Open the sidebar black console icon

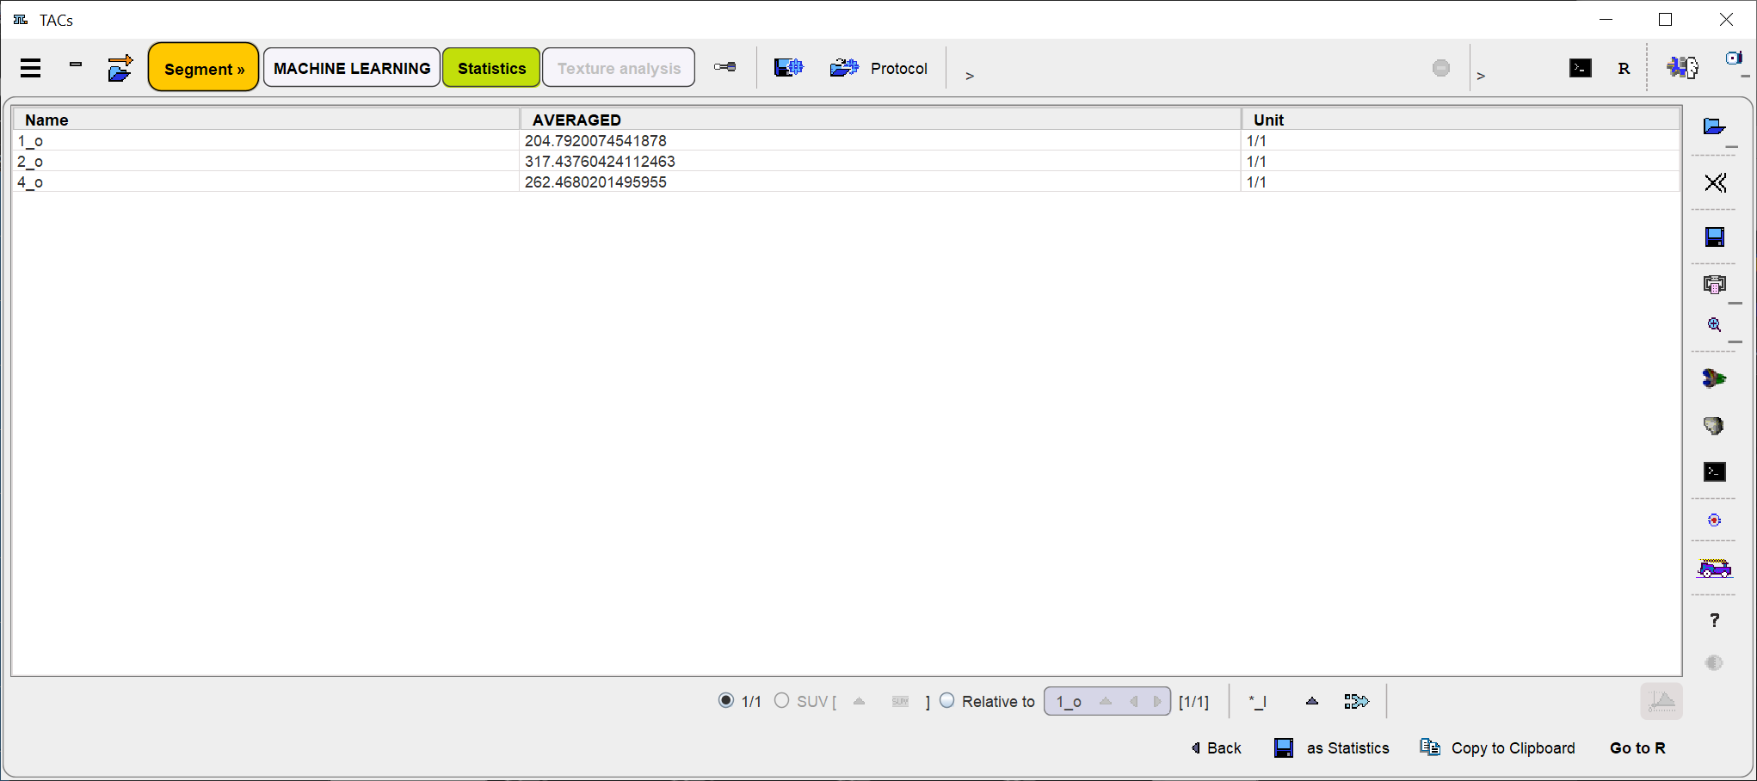1715,471
